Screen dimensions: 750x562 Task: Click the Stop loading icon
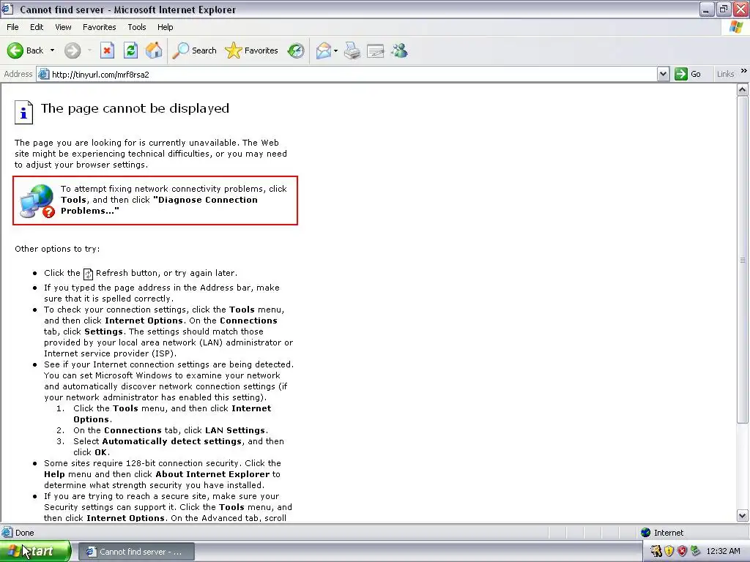click(107, 50)
